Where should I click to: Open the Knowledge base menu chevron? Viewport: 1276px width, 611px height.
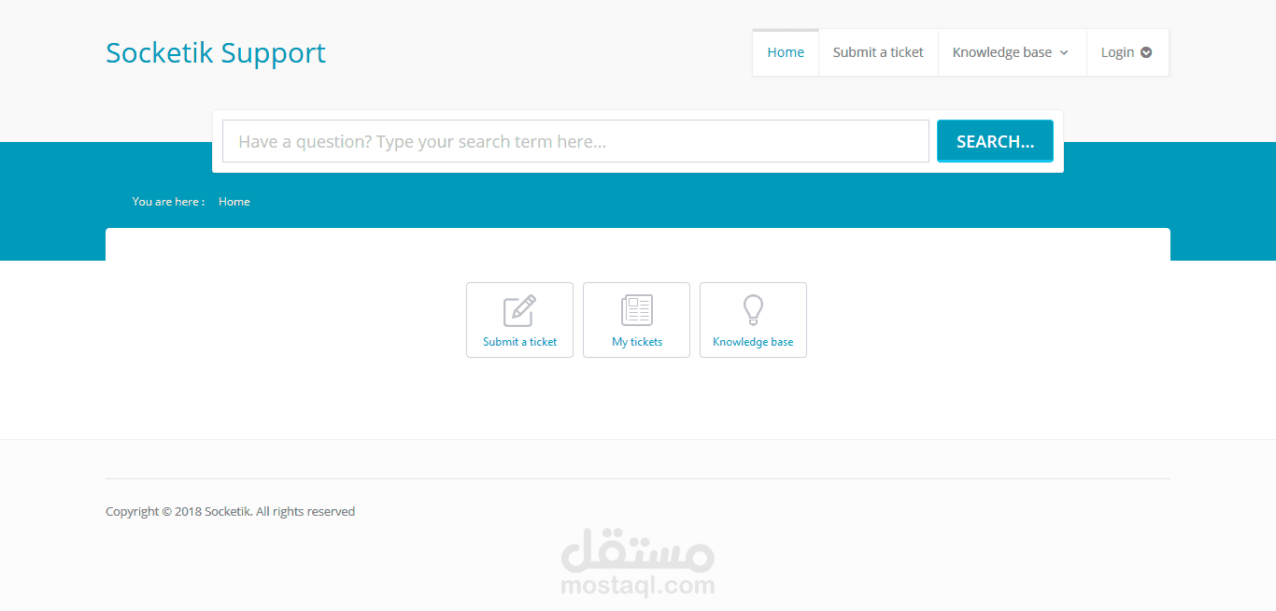point(1064,53)
